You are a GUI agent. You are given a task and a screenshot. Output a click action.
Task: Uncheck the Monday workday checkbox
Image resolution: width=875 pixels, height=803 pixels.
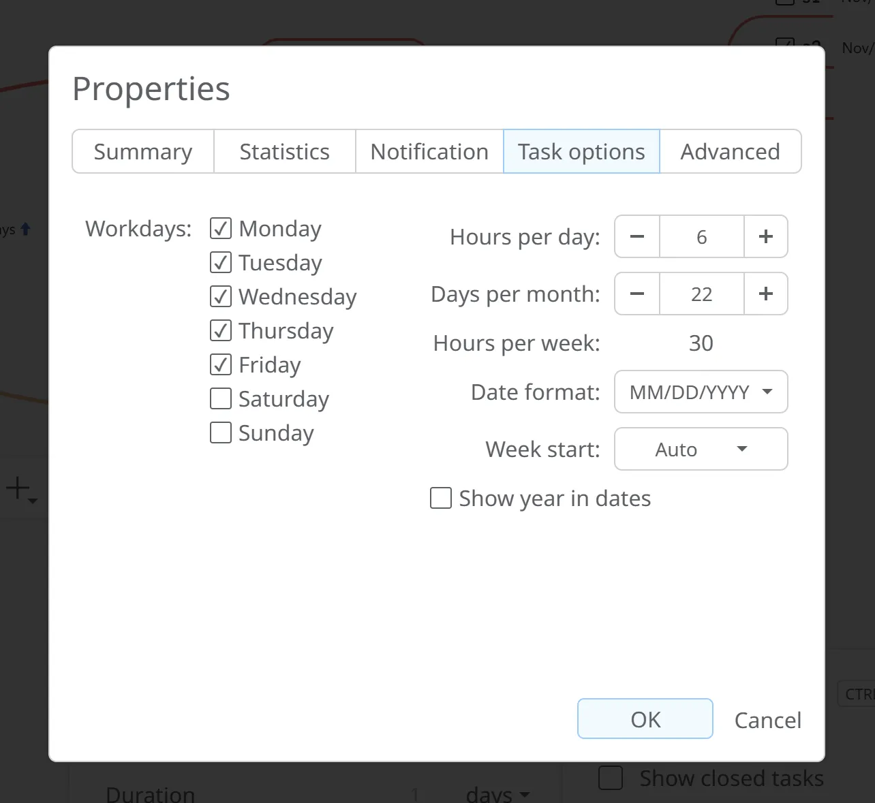(221, 229)
